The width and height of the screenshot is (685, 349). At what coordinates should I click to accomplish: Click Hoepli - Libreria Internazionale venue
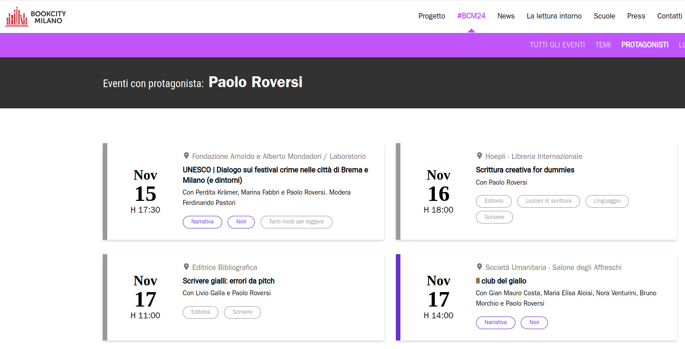(x=533, y=156)
